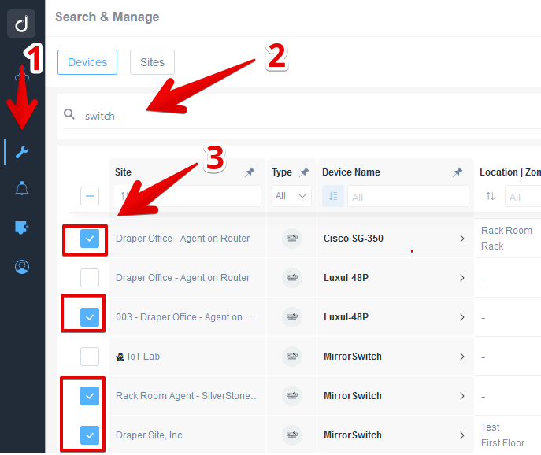Uncheck the 003 - Draper Office row checkbox
Viewport: 541px width, 455px height.
tap(90, 317)
